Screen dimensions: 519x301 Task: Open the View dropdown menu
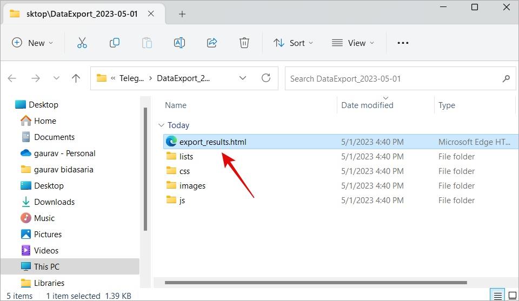tap(353, 43)
